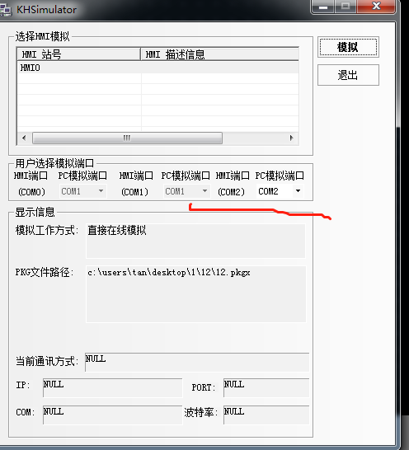The image size is (409, 450).
Task: Click the IP field showing NULL
Action: click(x=113, y=387)
